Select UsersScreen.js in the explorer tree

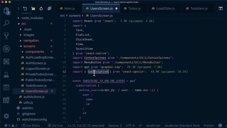[x=34, y=91]
